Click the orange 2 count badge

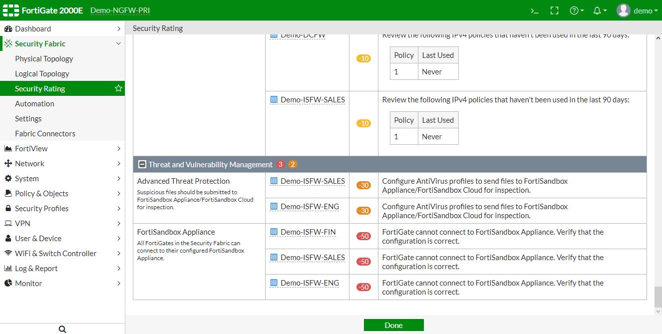tap(293, 164)
